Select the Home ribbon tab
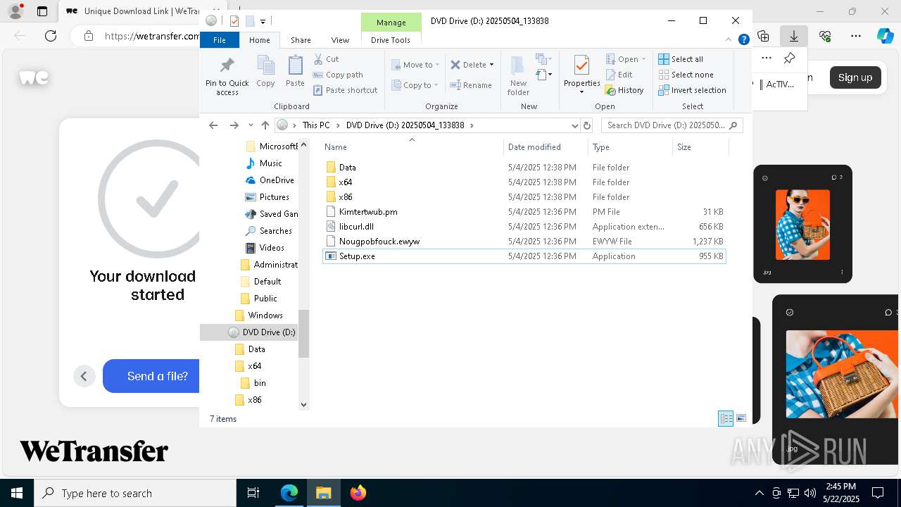 (259, 40)
